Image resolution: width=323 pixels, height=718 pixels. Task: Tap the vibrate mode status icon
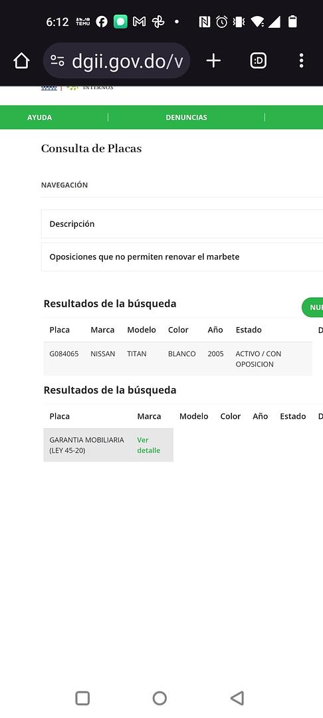click(239, 21)
